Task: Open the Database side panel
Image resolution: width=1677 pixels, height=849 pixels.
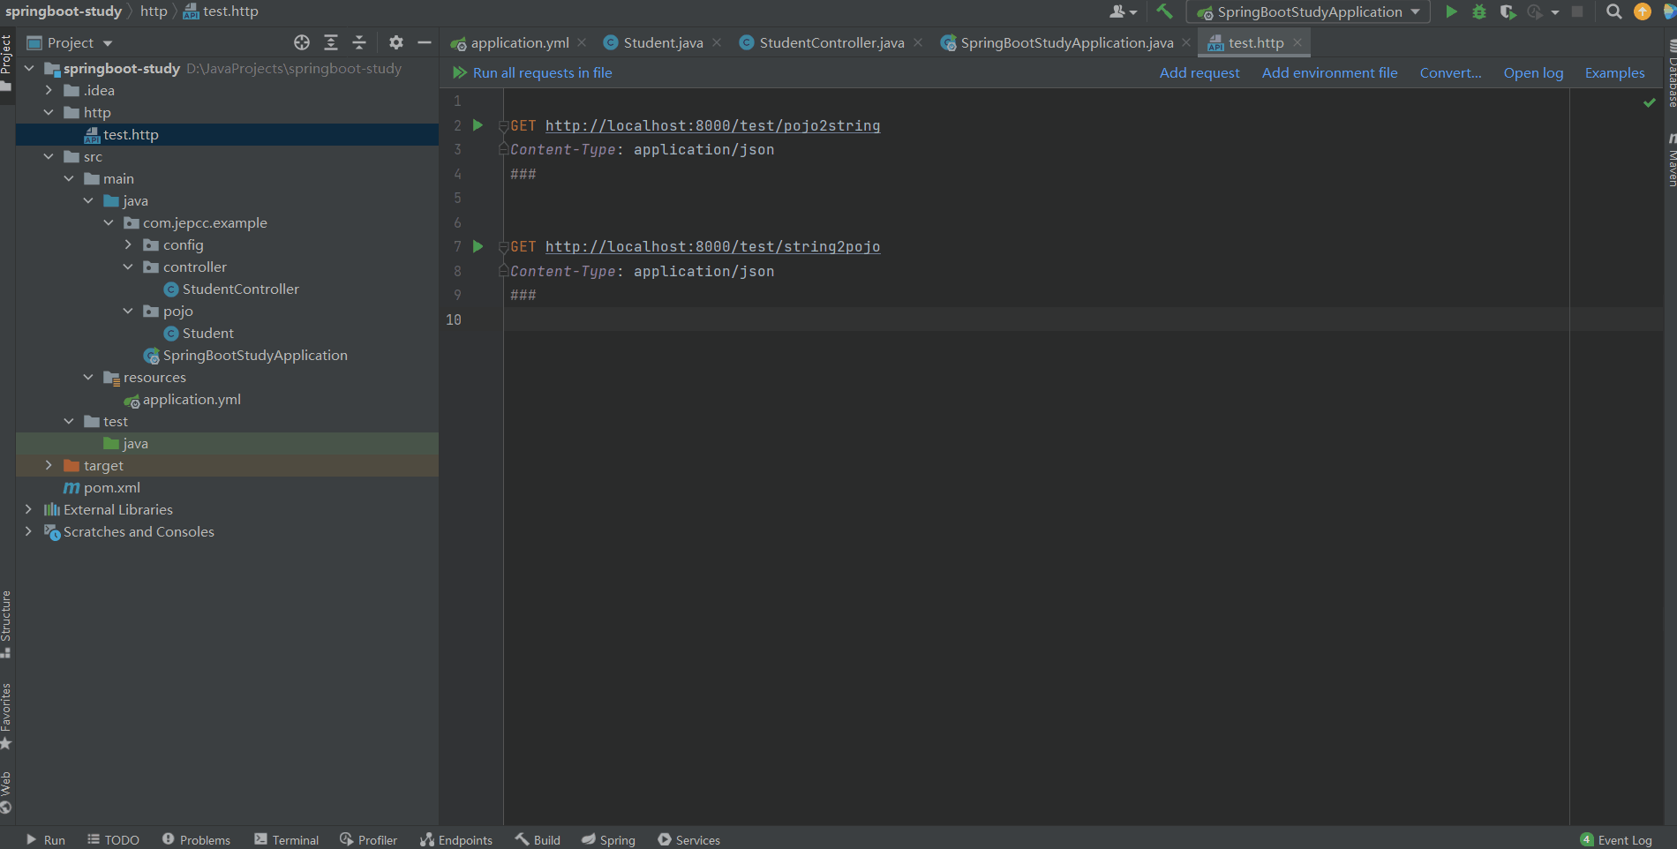Action: 1671,75
